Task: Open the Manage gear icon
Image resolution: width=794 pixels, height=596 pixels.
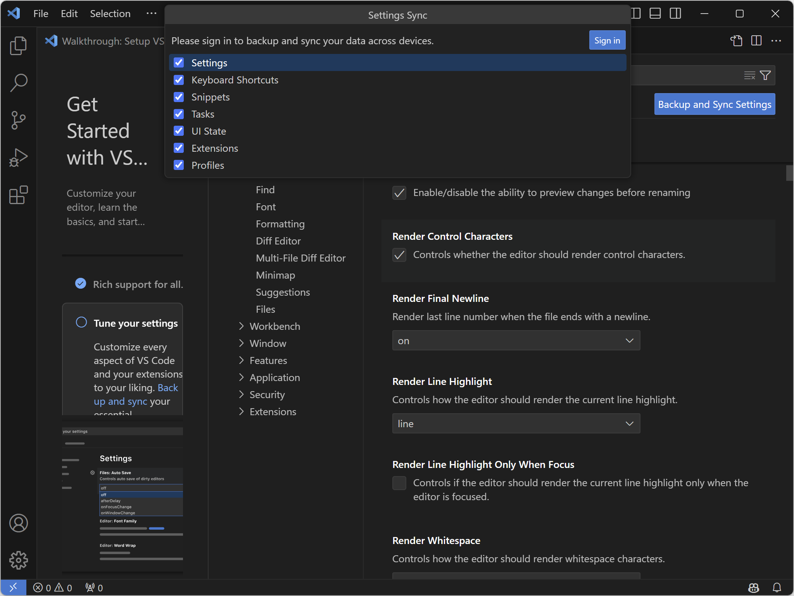Action: point(18,560)
